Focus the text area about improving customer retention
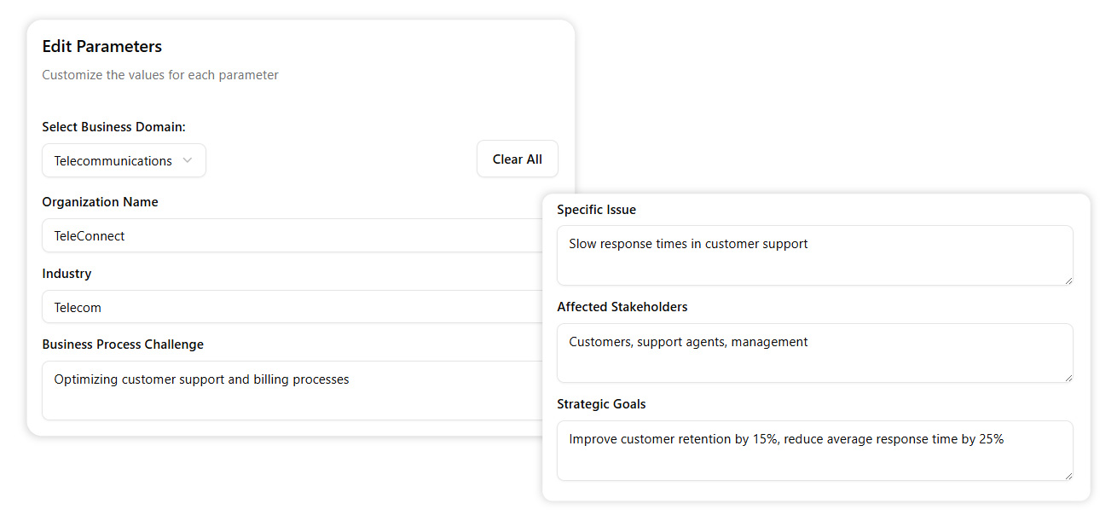1117x521 pixels. [814, 450]
